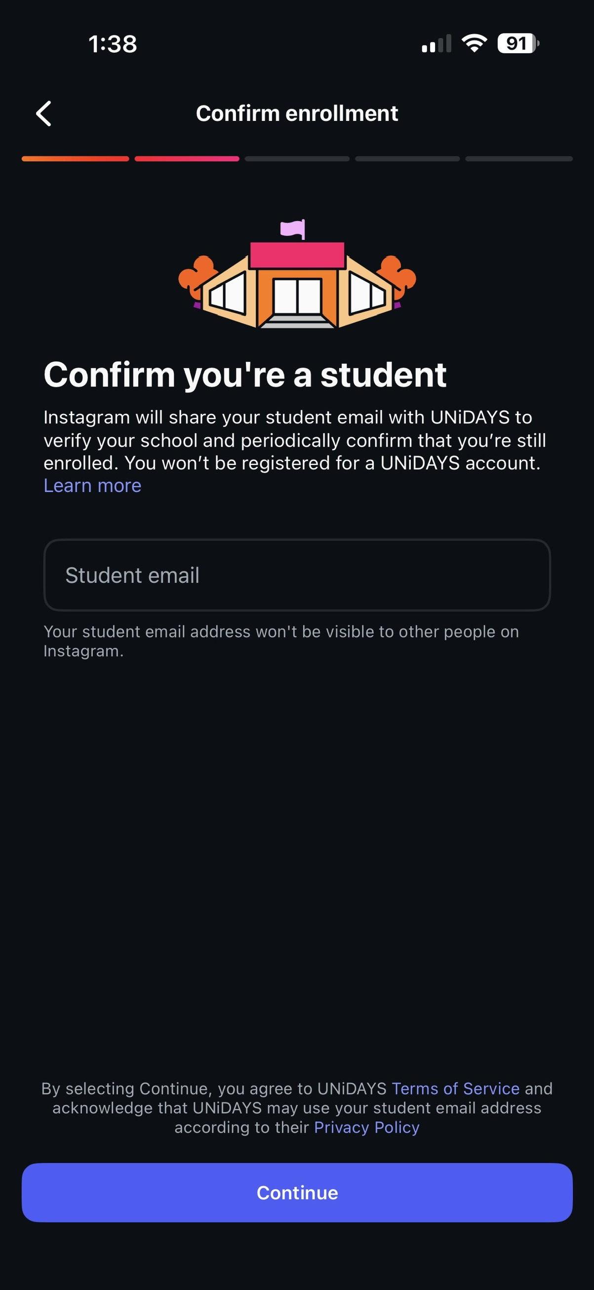
Task: Click the Confirm enrollment page title
Action: pos(297,114)
